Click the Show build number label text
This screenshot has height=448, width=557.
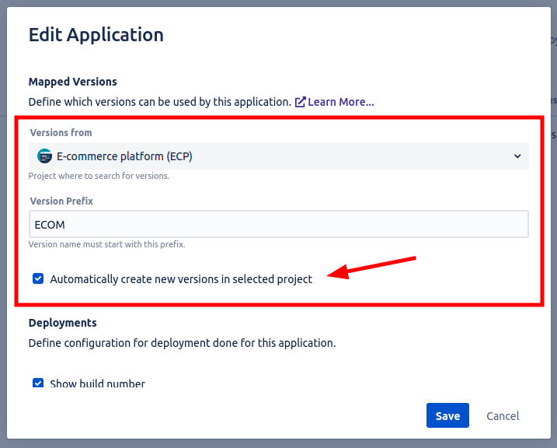pyautogui.click(x=97, y=383)
